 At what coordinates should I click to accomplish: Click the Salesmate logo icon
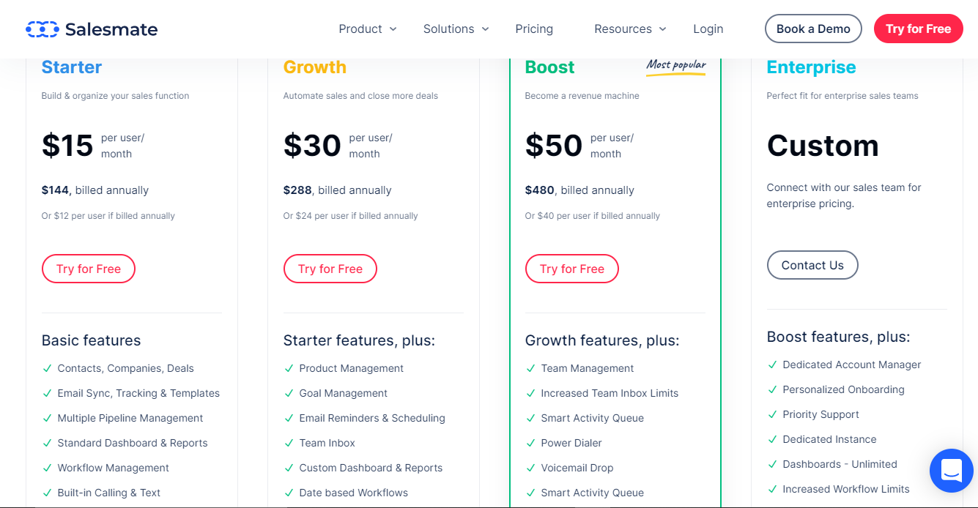pos(42,29)
